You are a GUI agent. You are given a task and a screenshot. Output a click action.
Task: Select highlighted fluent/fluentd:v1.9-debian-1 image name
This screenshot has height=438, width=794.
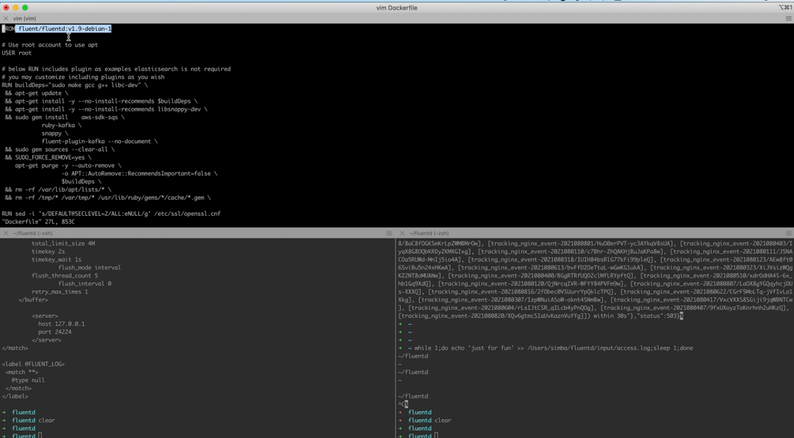coord(65,29)
